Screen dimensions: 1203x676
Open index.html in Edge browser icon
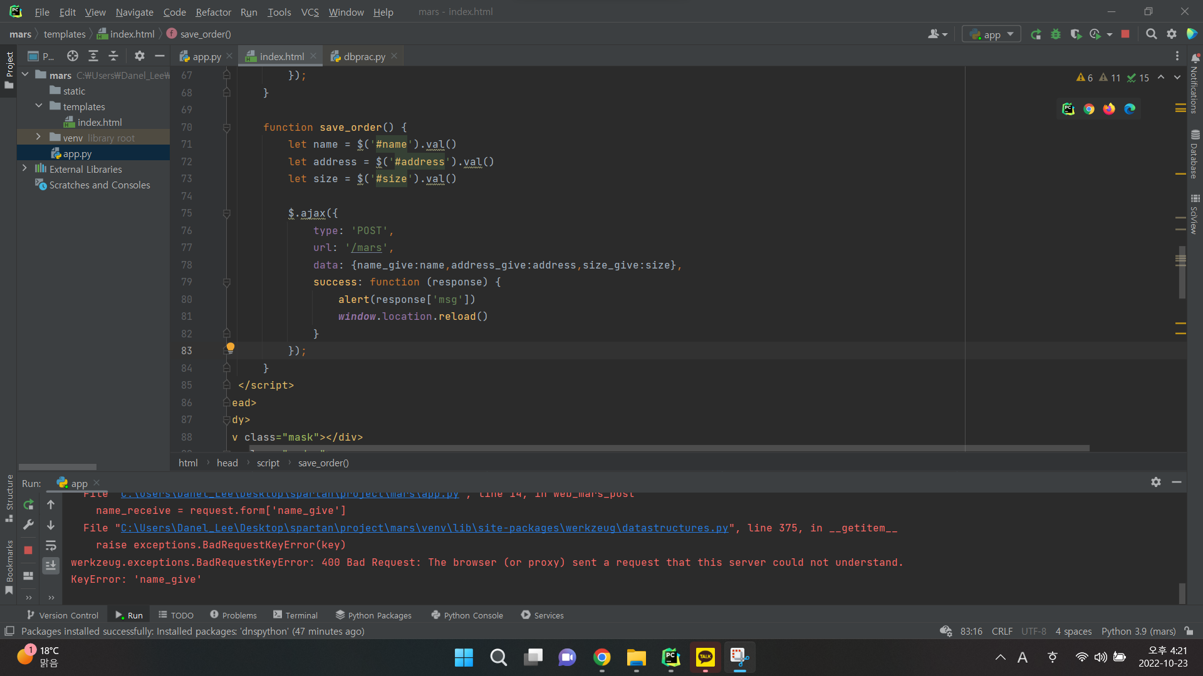coord(1130,109)
